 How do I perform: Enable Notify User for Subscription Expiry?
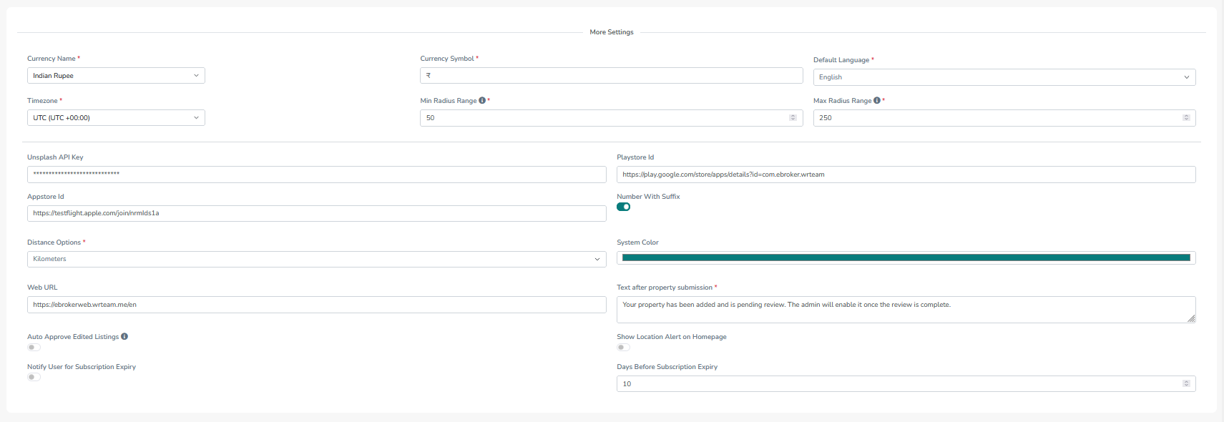[x=34, y=378]
